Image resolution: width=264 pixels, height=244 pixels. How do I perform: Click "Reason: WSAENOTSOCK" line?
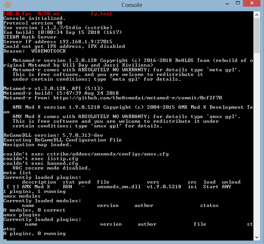[x=34, y=51]
